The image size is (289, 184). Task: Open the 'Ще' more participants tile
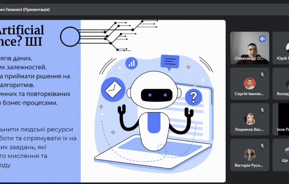click(x=281, y=155)
